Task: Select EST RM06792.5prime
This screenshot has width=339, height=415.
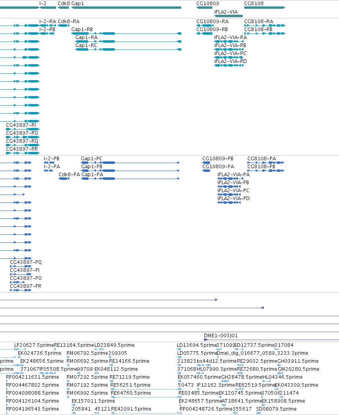Action: coord(87,353)
